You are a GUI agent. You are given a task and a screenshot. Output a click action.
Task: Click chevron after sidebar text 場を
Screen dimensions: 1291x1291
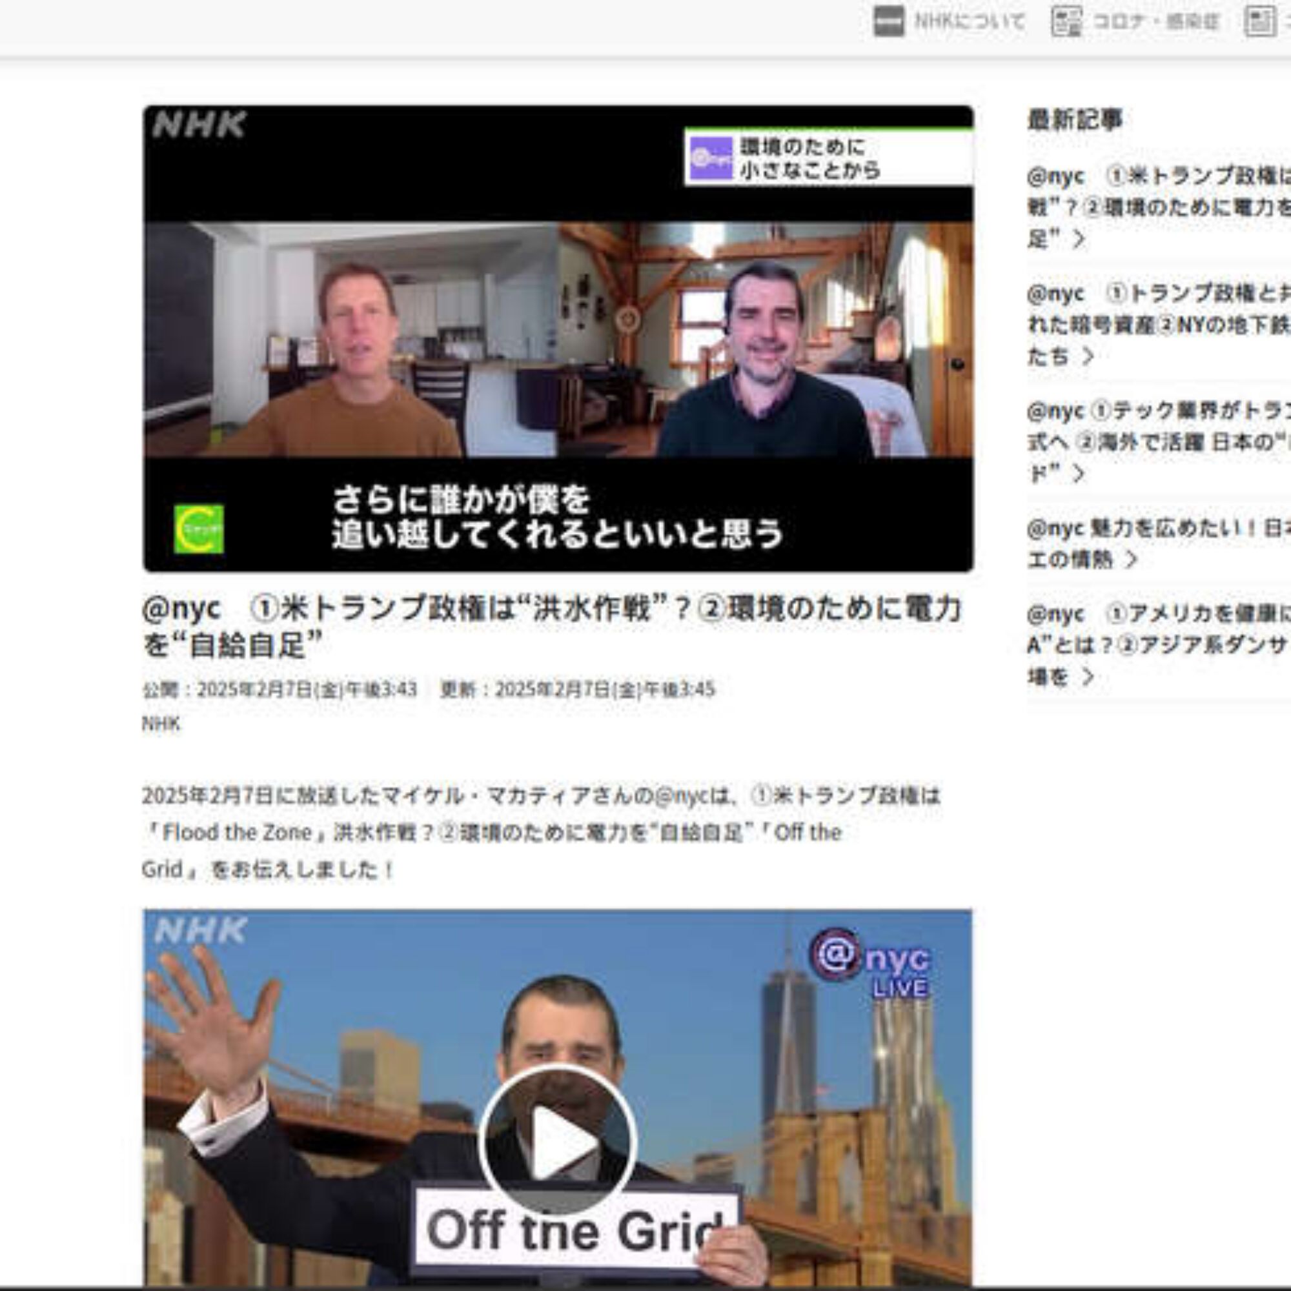[x=1088, y=677]
